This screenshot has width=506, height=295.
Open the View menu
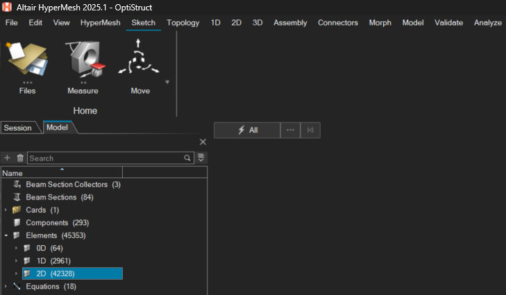tap(61, 23)
